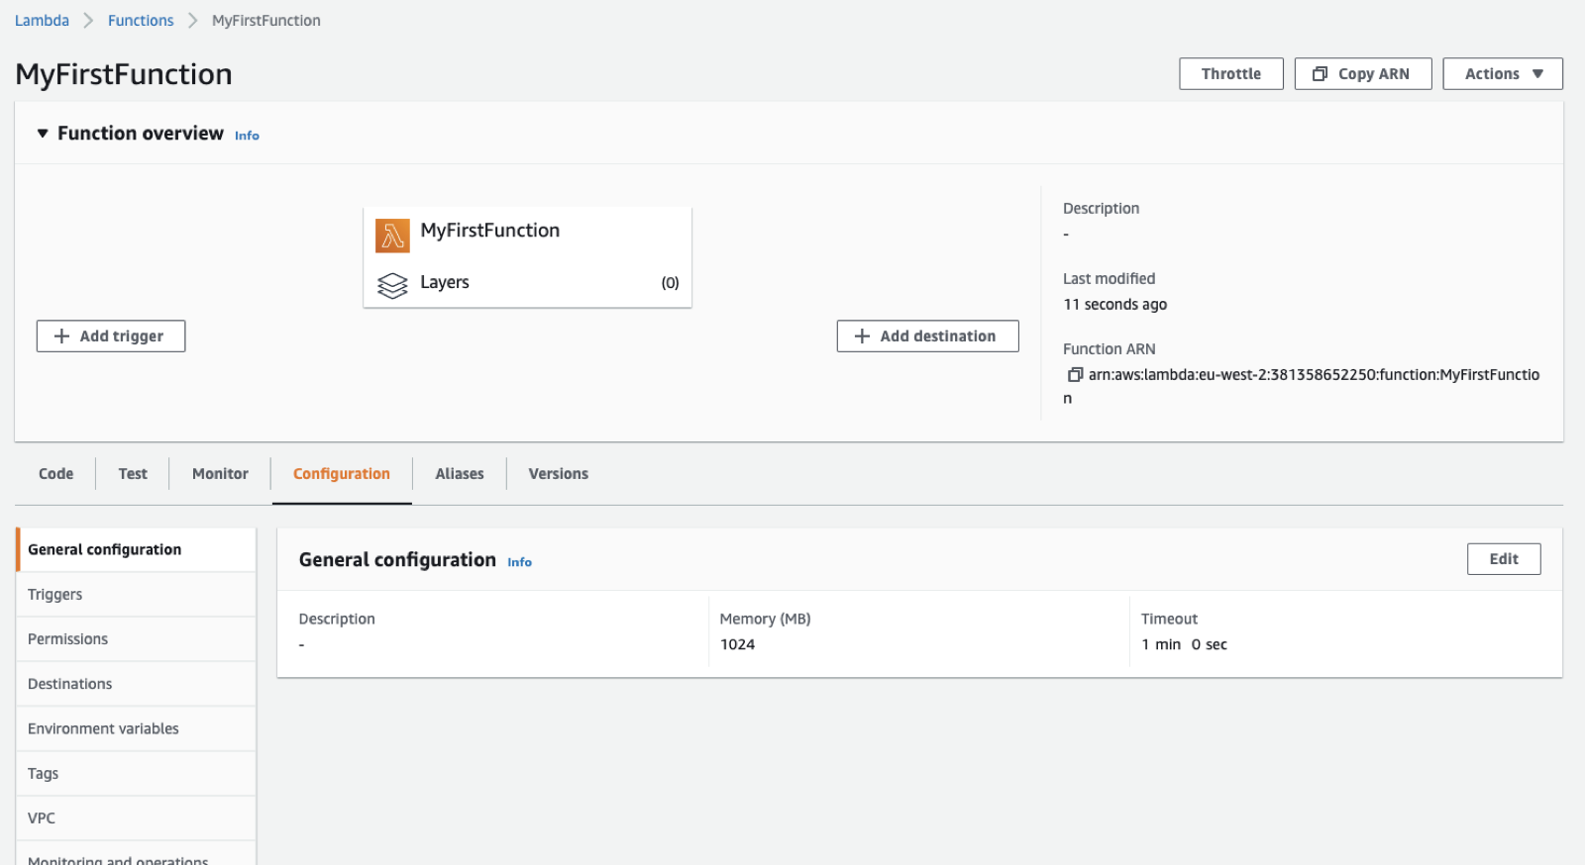Click the Layers stack icon
The width and height of the screenshot is (1585, 865).
392,285
